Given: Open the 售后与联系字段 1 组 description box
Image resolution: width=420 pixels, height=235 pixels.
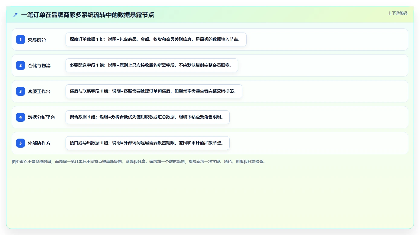Looking at the screenshot, I should (x=154, y=91).
